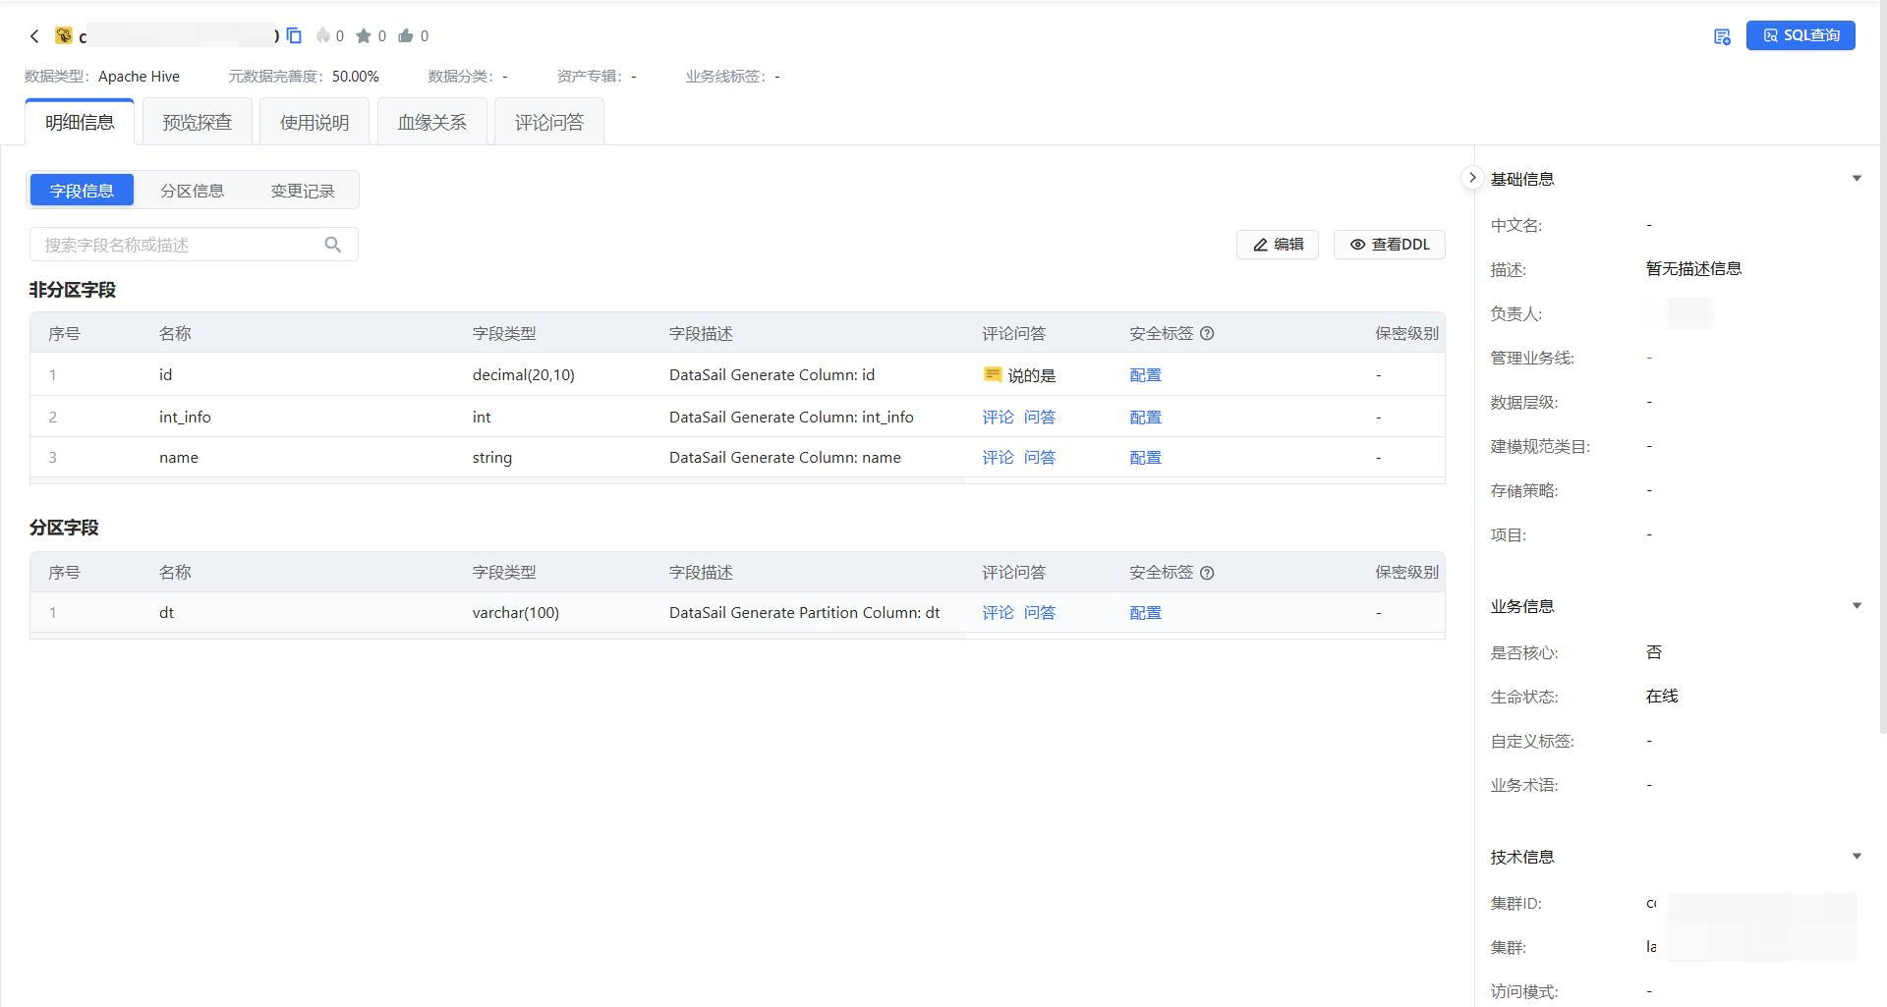
Task: Open the yellow comment on id row
Action: click(x=993, y=374)
